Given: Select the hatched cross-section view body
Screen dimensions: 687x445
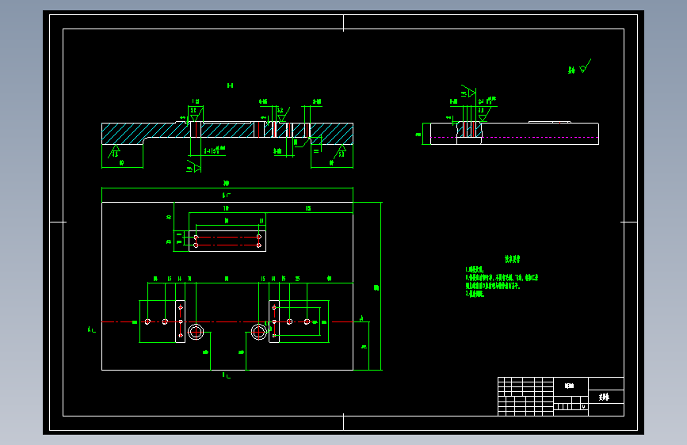Looking at the screenshot, I should [x=227, y=133].
